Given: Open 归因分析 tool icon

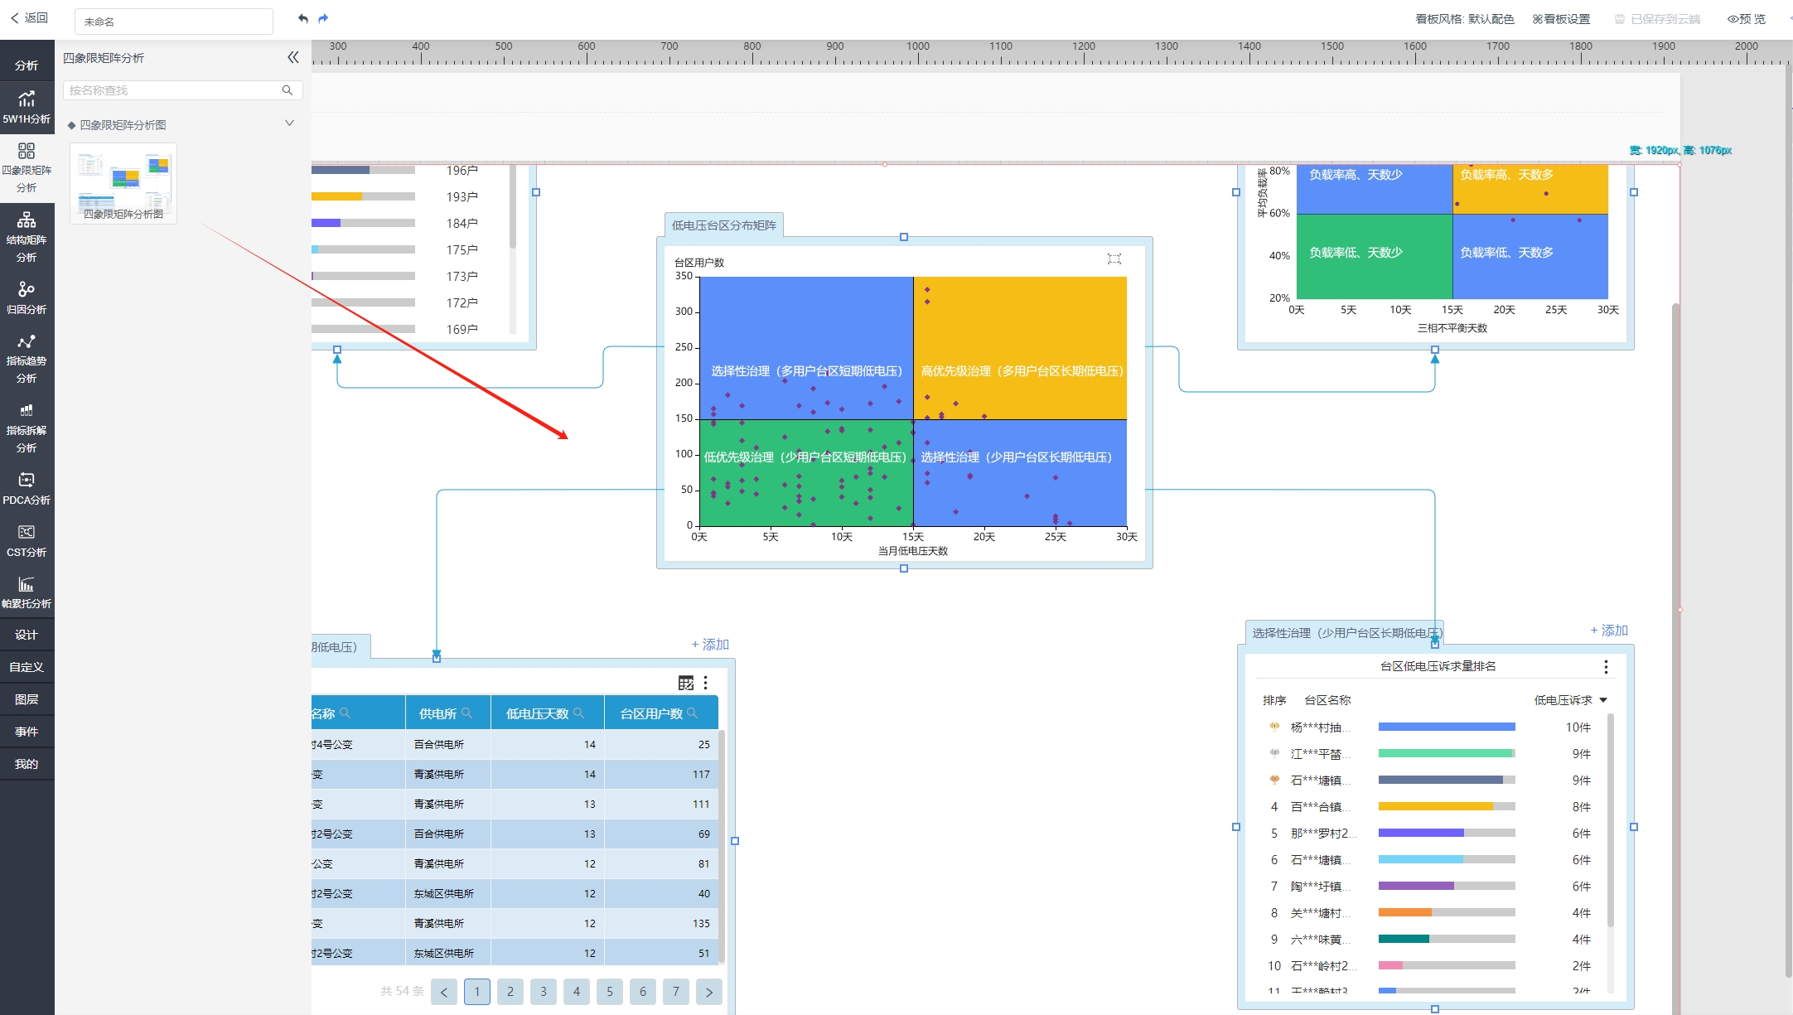Looking at the screenshot, I should tap(27, 297).
